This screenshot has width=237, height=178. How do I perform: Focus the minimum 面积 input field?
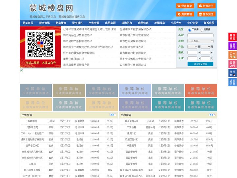point(192,52)
